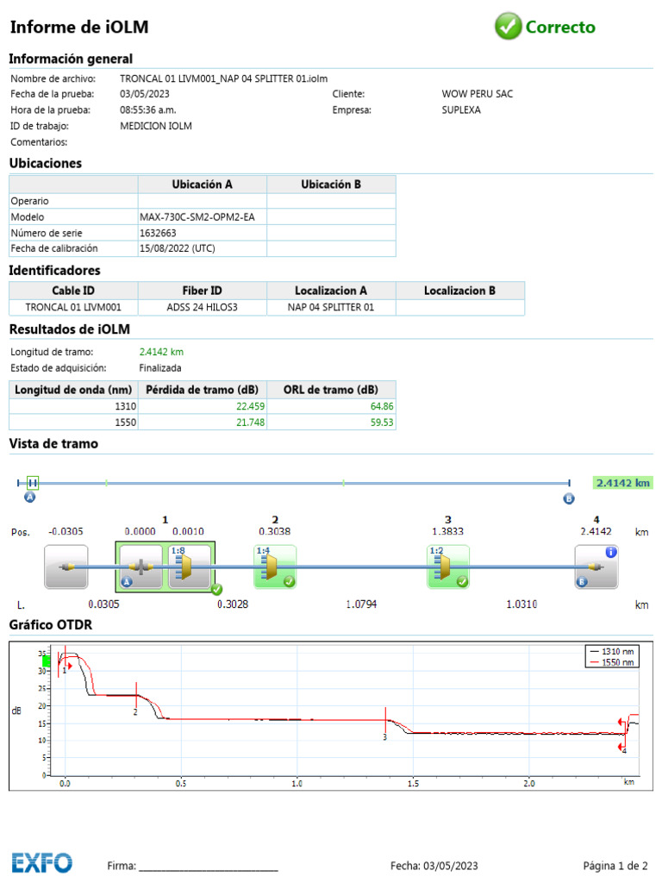This screenshot has width=662, height=883.
Task: Click the Informe de iOLM title
Action: [79, 27]
